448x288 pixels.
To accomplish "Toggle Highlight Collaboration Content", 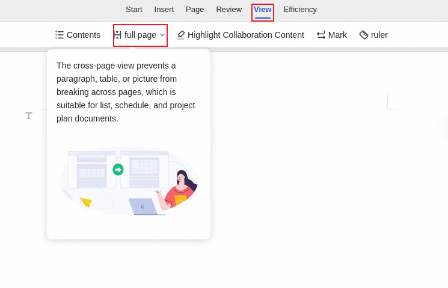I will point(246,35).
